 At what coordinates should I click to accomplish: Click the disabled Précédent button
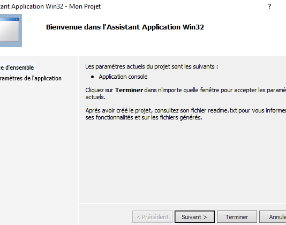pos(152,217)
